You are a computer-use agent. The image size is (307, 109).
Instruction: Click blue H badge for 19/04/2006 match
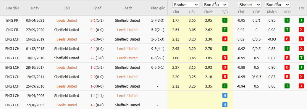pos(225,95)
